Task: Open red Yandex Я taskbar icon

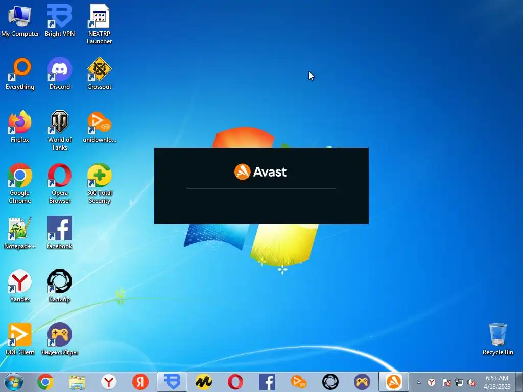Action: (140, 382)
